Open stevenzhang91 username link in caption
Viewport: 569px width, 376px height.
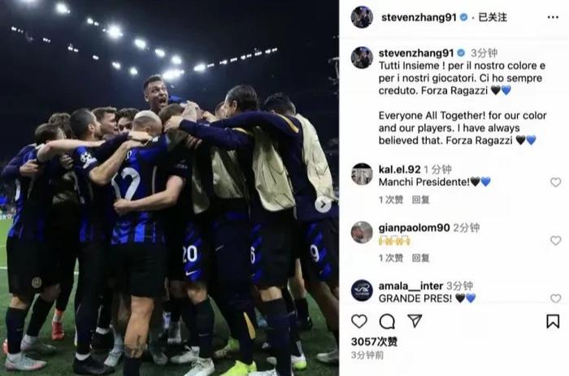click(x=416, y=54)
